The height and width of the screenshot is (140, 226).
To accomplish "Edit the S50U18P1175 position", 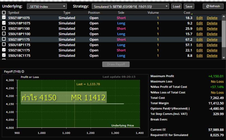I will click(199, 45).
